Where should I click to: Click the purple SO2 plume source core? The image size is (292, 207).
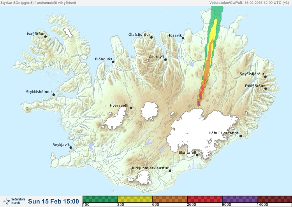199,103
